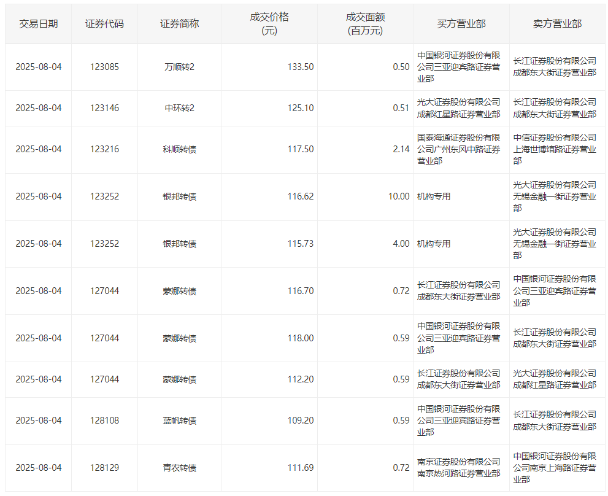Click price value 116.62
The image size is (608, 496).
pyautogui.click(x=301, y=196)
